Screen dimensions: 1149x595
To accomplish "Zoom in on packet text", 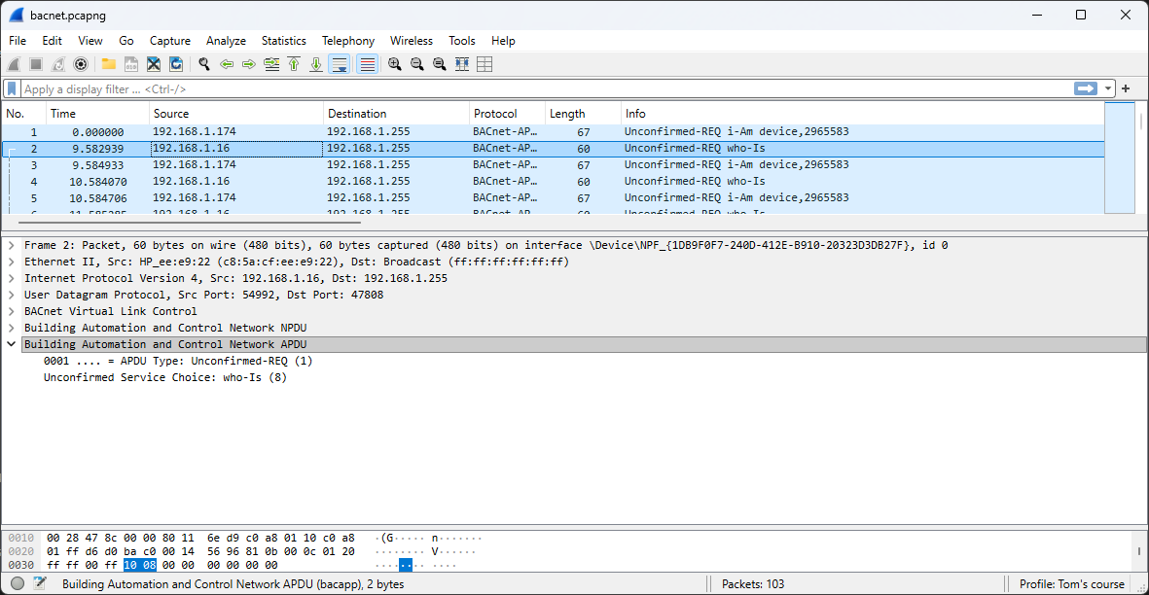I will tap(394, 64).
